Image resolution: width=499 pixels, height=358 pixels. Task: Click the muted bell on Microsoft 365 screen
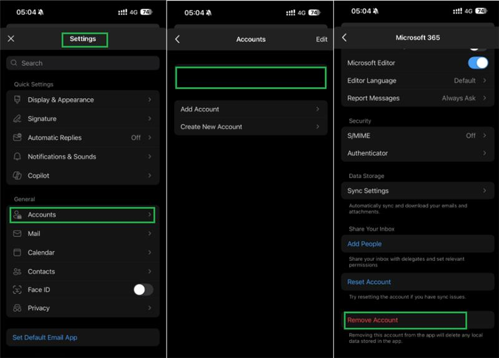376,11
